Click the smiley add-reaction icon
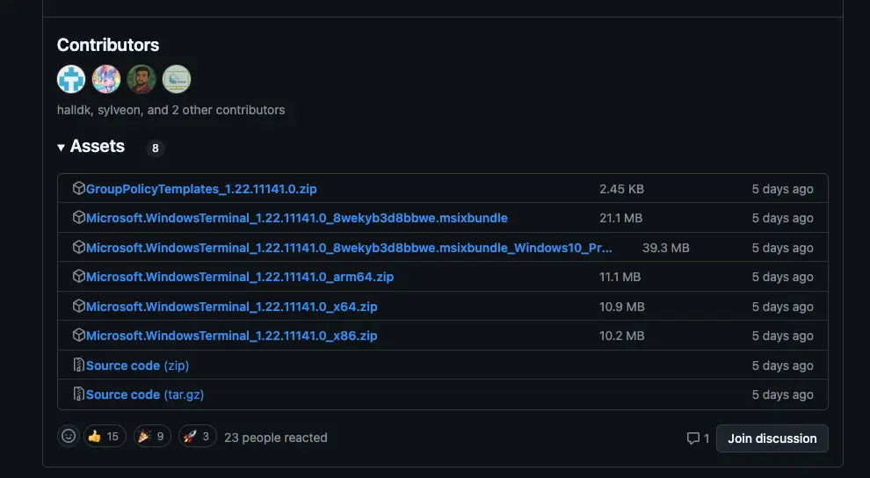Image resolution: width=870 pixels, height=478 pixels. [68, 437]
